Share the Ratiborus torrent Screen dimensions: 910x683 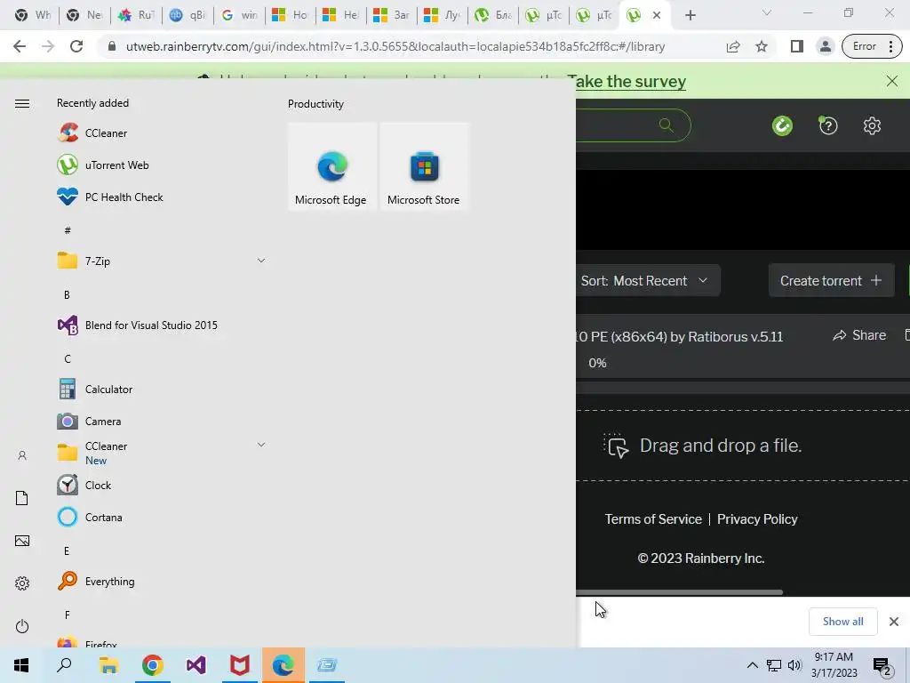(859, 335)
